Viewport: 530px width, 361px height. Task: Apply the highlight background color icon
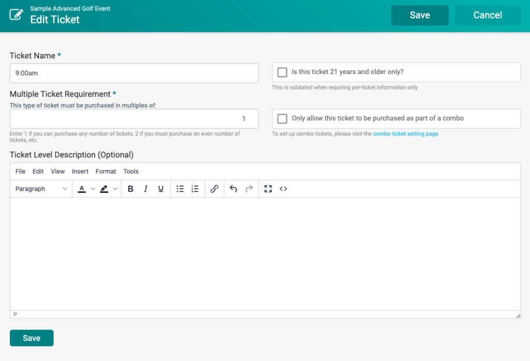104,189
